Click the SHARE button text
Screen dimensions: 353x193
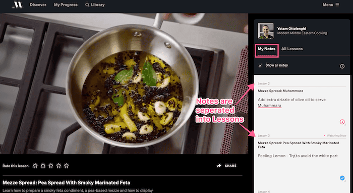(x=230, y=166)
